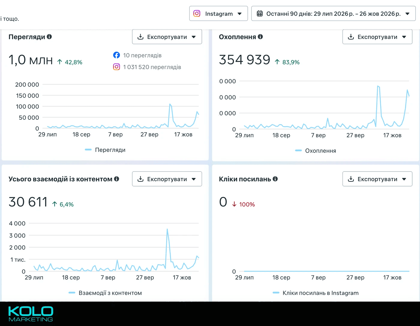
Task: Toggle the Перегляди chart legend series
Action: click(x=105, y=150)
